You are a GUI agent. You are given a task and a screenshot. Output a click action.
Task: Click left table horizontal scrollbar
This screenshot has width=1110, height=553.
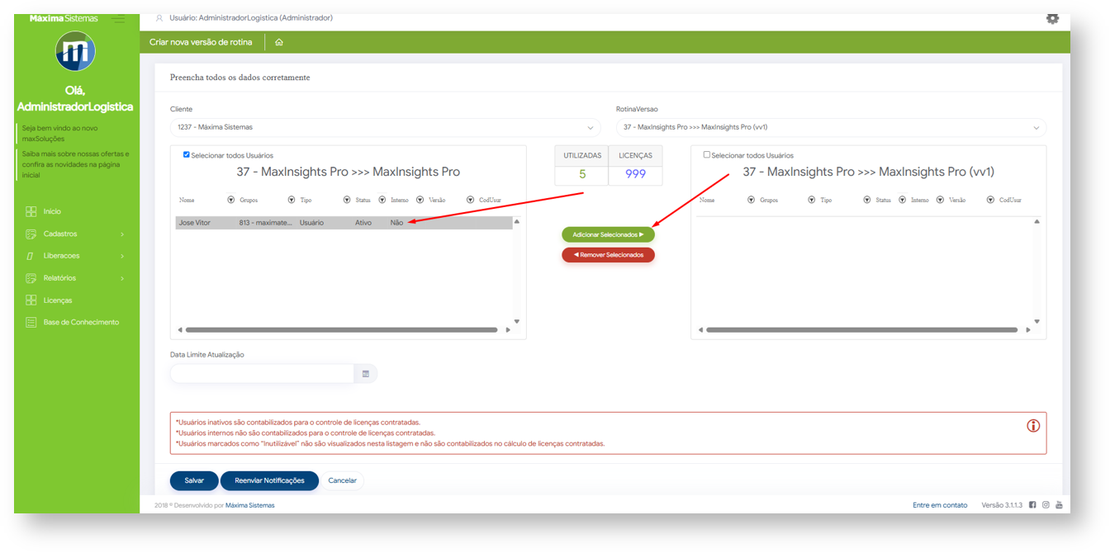click(x=342, y=330)
